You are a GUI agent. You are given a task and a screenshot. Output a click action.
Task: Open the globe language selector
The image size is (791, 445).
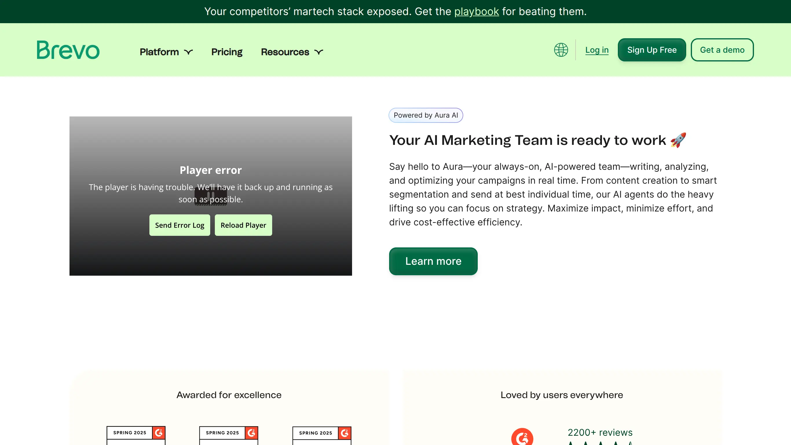[561, 50]
